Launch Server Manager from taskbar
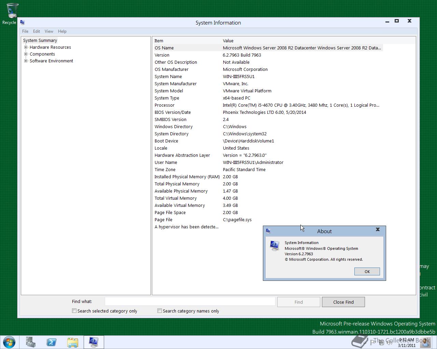Image resolution: width=437 pixels, height=349 pixels. (30, 342)
